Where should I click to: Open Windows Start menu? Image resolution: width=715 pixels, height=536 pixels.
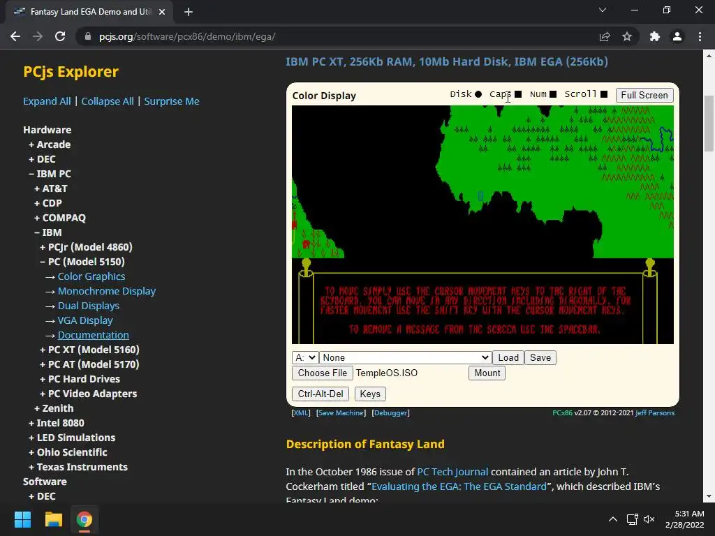(x=22, y=519)
